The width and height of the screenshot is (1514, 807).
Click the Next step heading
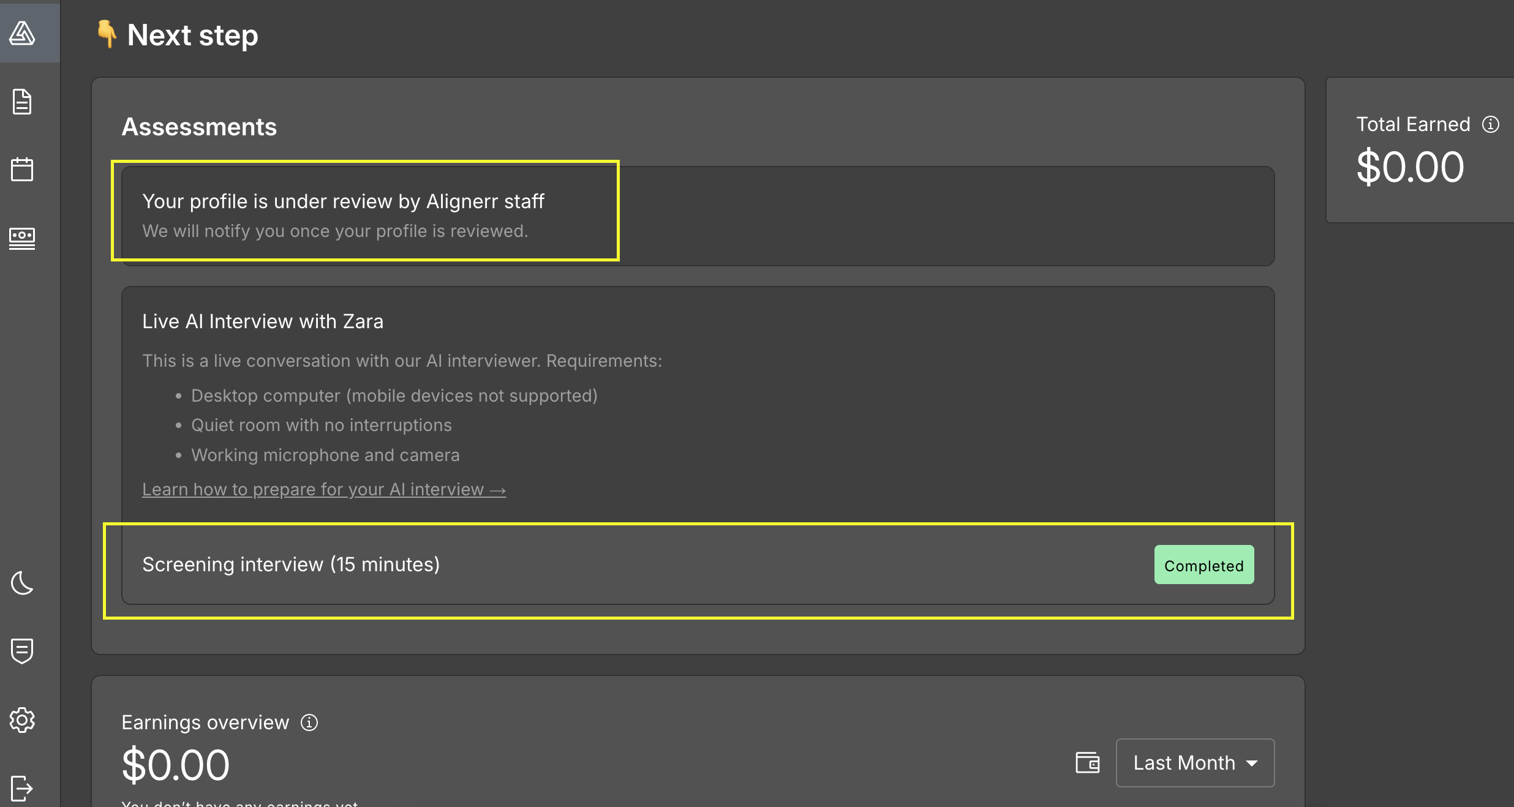click(x=192, y=35)
